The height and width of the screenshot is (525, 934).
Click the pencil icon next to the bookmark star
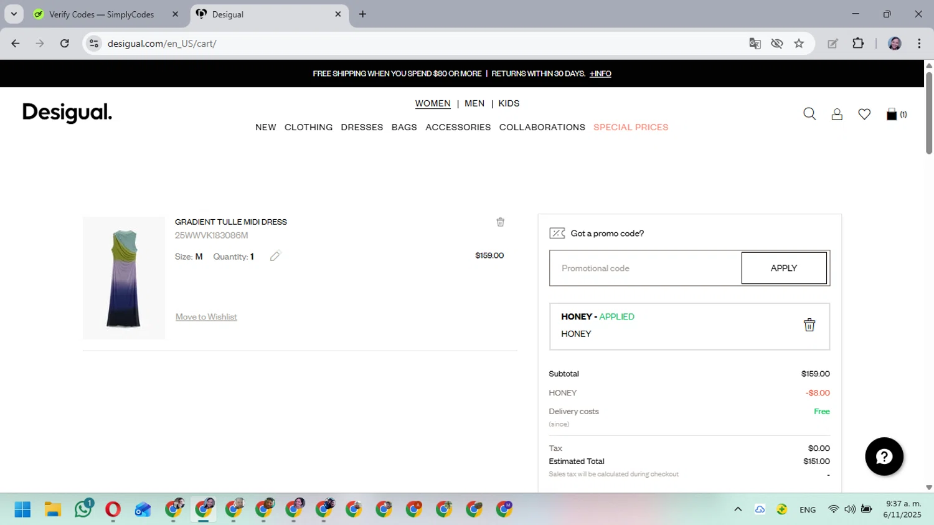click(833, 44)
